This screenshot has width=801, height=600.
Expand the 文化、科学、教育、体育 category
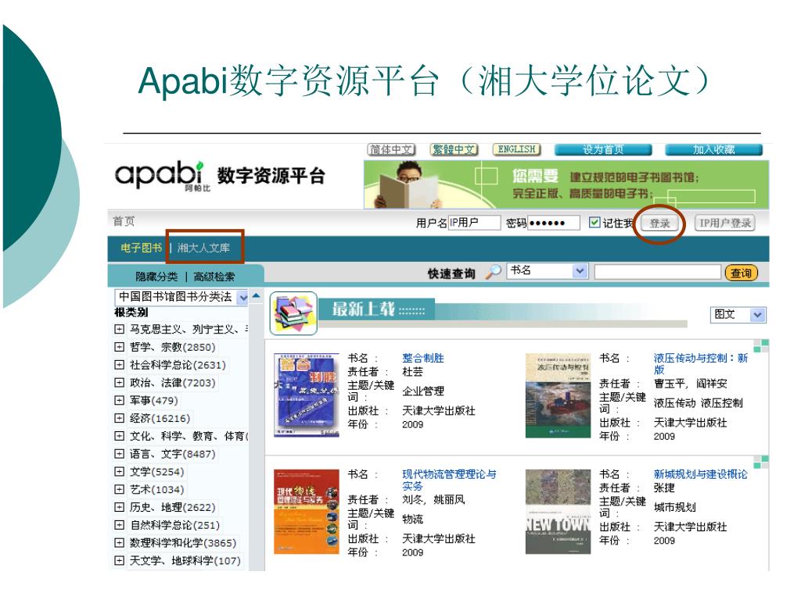(x=119, y=436)
